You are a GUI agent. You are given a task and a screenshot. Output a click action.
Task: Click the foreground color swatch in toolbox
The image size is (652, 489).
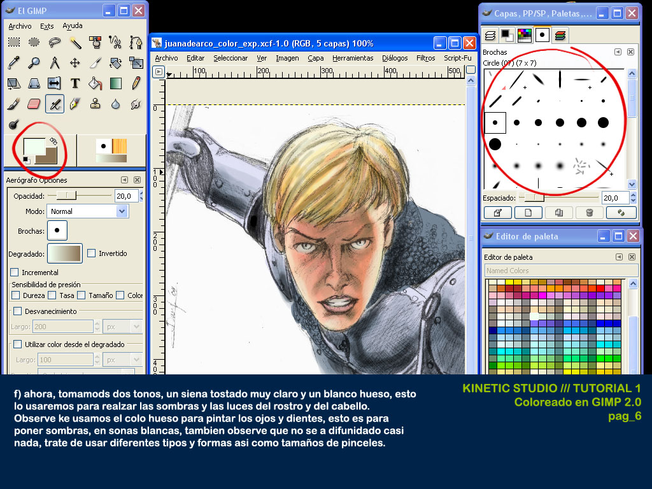[34, 146]
